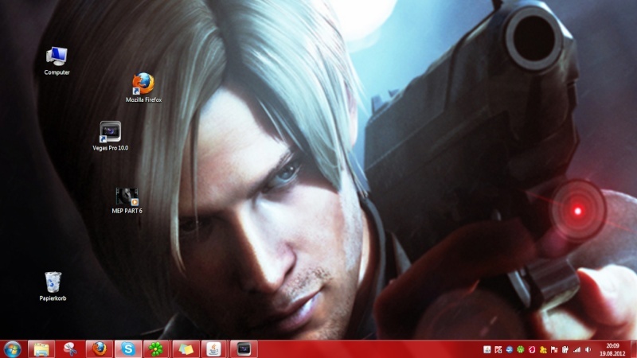Switch to the Java application in the taskbar

pyautogui.click(x=214, y=349)
